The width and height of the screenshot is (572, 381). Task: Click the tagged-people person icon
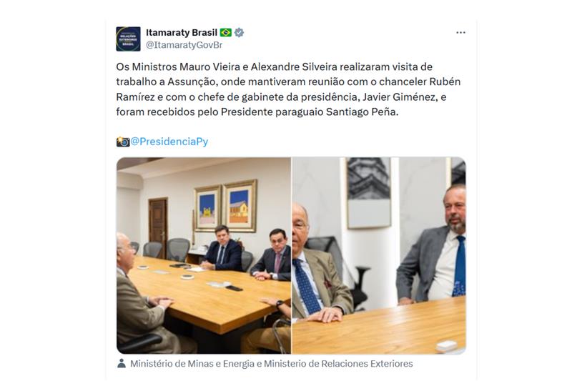pos(122,363)
